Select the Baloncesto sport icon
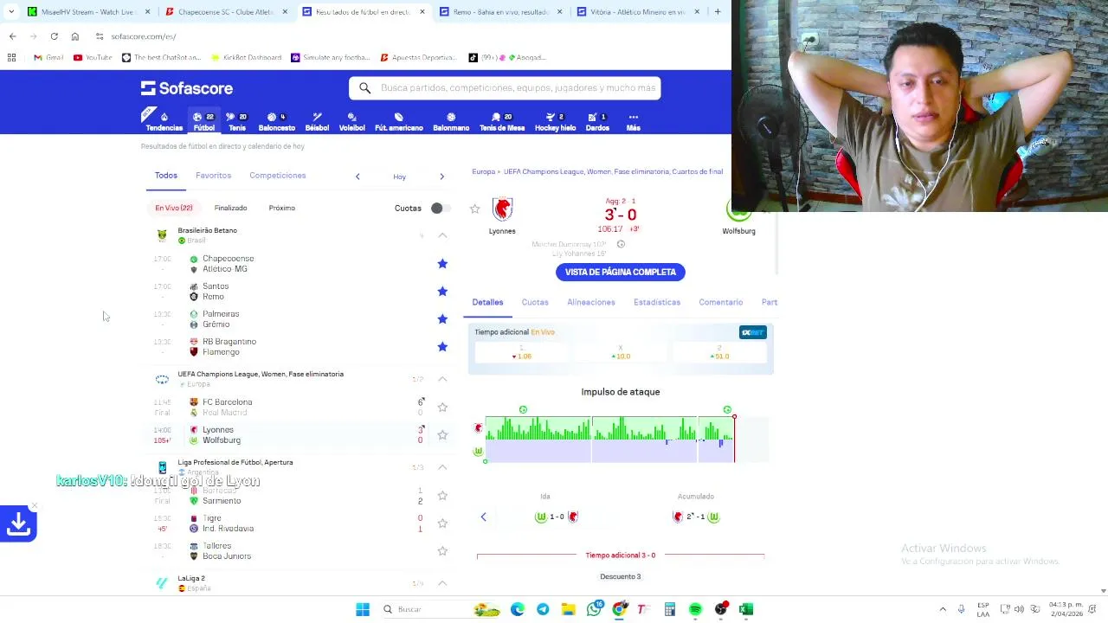Screen dimensions: 1108x623 coord(276,122)
